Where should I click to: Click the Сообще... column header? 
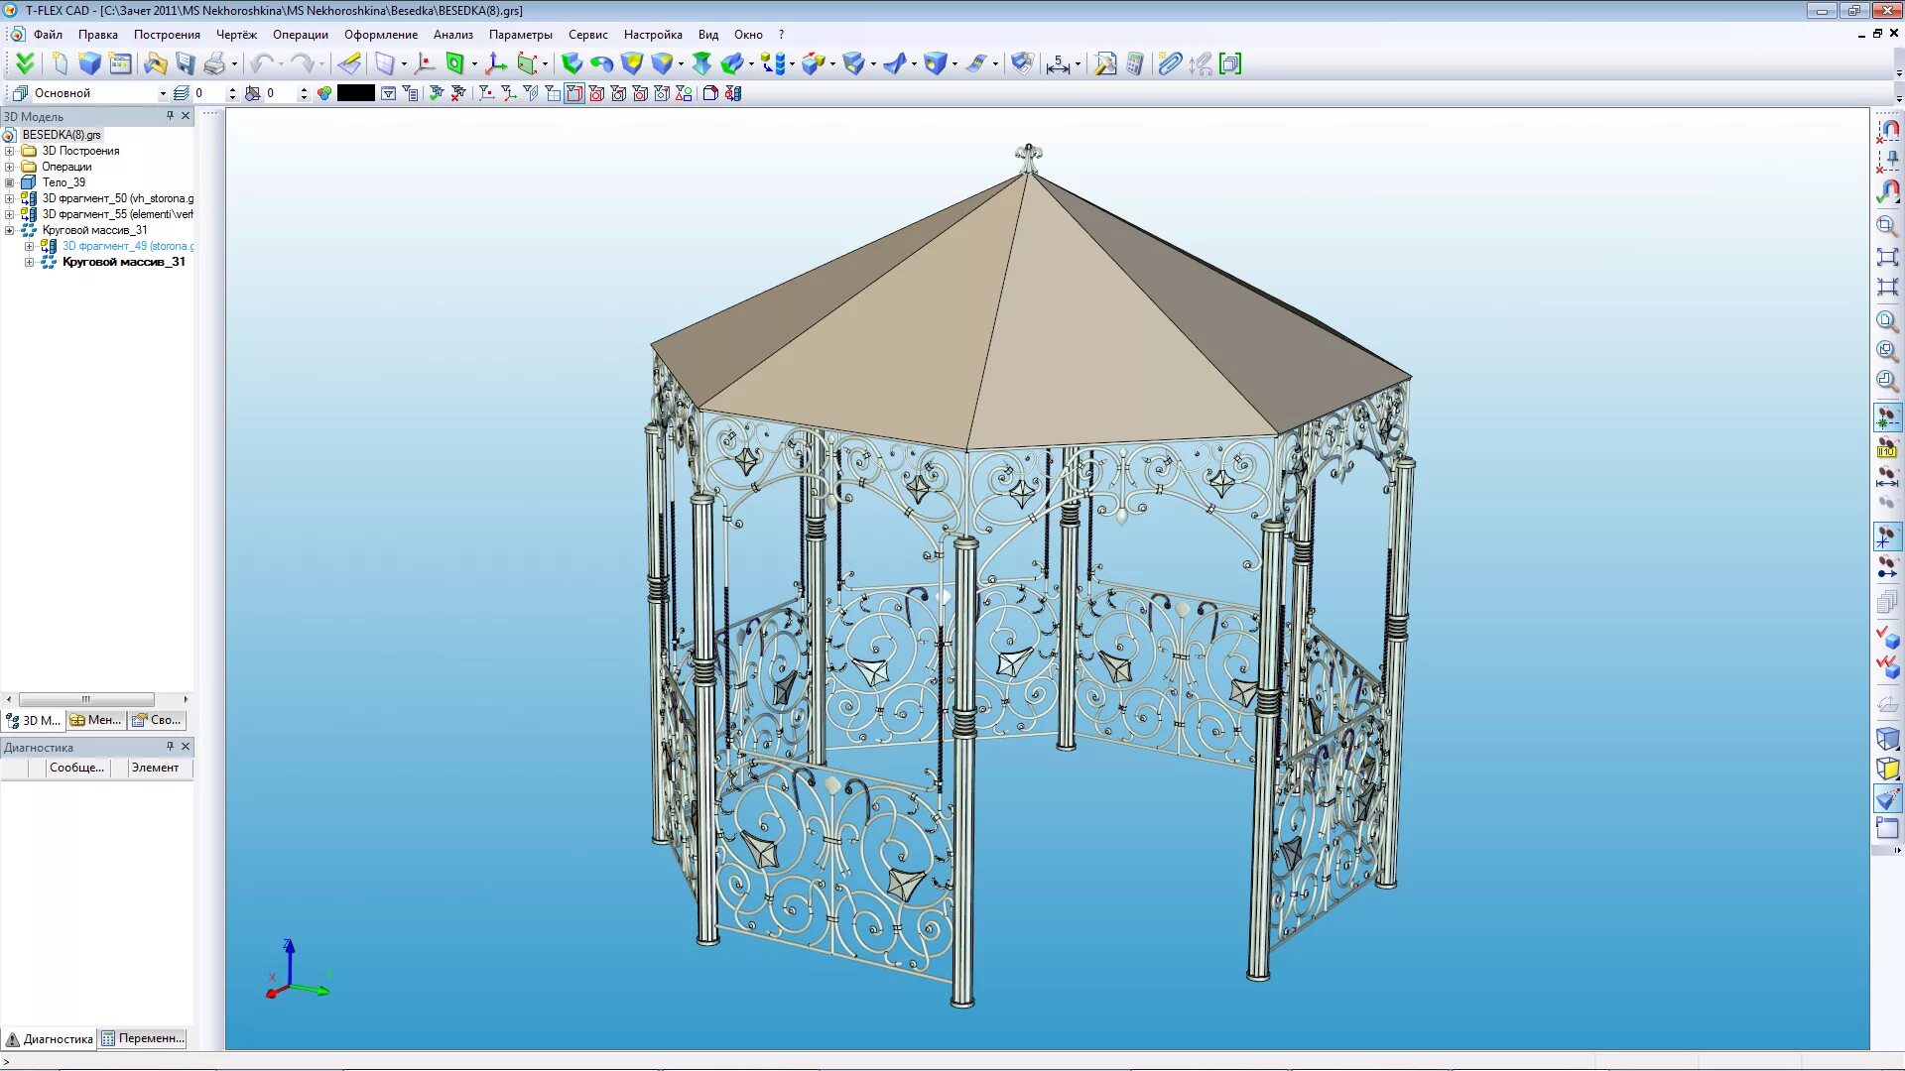click(76, 768)
